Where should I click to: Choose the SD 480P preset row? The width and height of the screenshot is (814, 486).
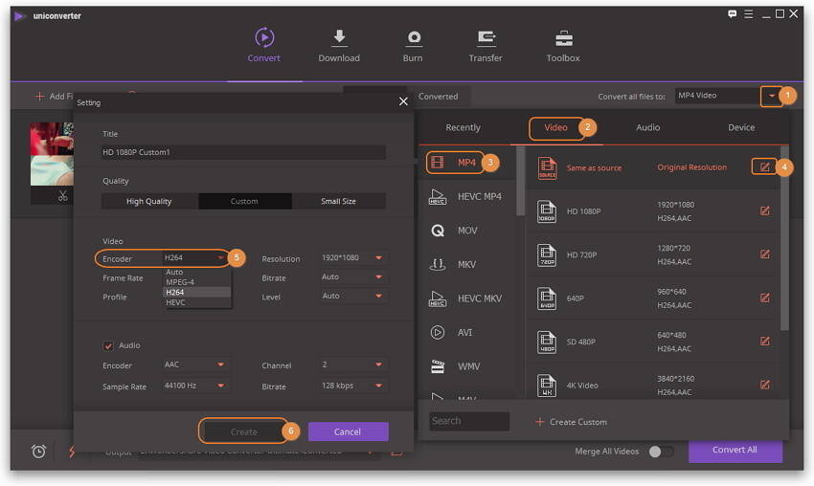coord(652,342)
